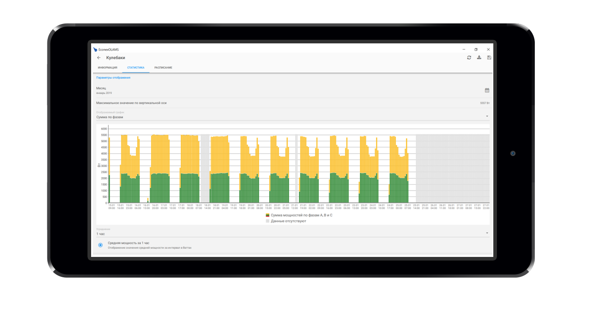Download the statistics data
Screen dimensions: 602x317
[x=479, y=58]
